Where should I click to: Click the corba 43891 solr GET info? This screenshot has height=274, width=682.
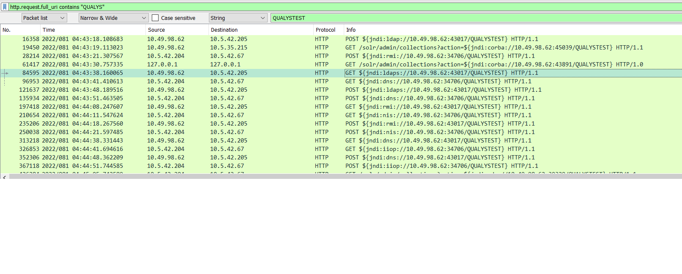click(494, 64)
